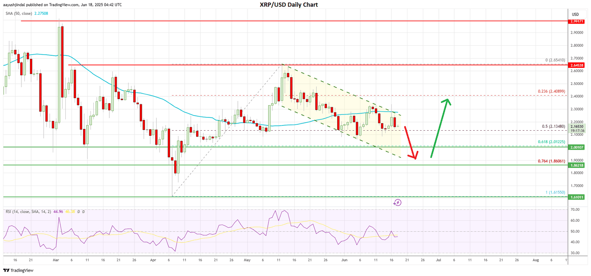
Task: Click the red downward arrow drawing
Action: point(410,143)
